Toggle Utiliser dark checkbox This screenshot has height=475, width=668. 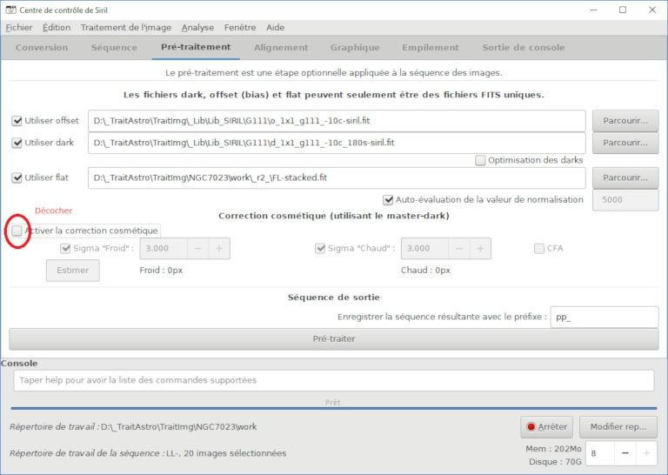point(17,143)
